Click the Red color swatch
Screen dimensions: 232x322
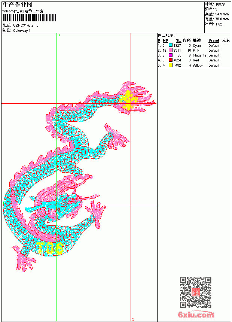170,60
